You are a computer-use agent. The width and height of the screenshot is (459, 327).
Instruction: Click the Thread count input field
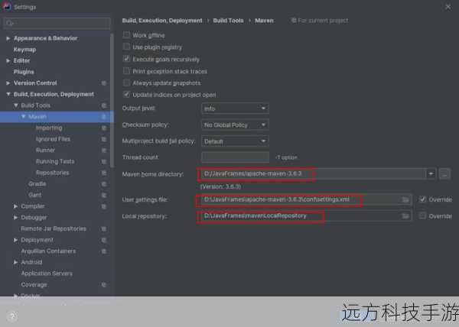pyautogui.click(x=235, y=157)
